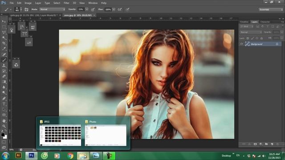Toggle lock all in Layers panel

[261, 38]
